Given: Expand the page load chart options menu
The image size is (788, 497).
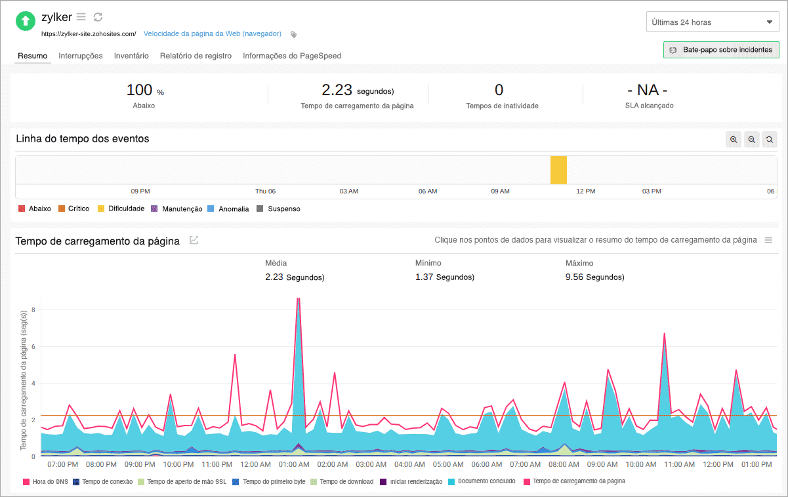Looking at the screenshot, I should 768,240.
